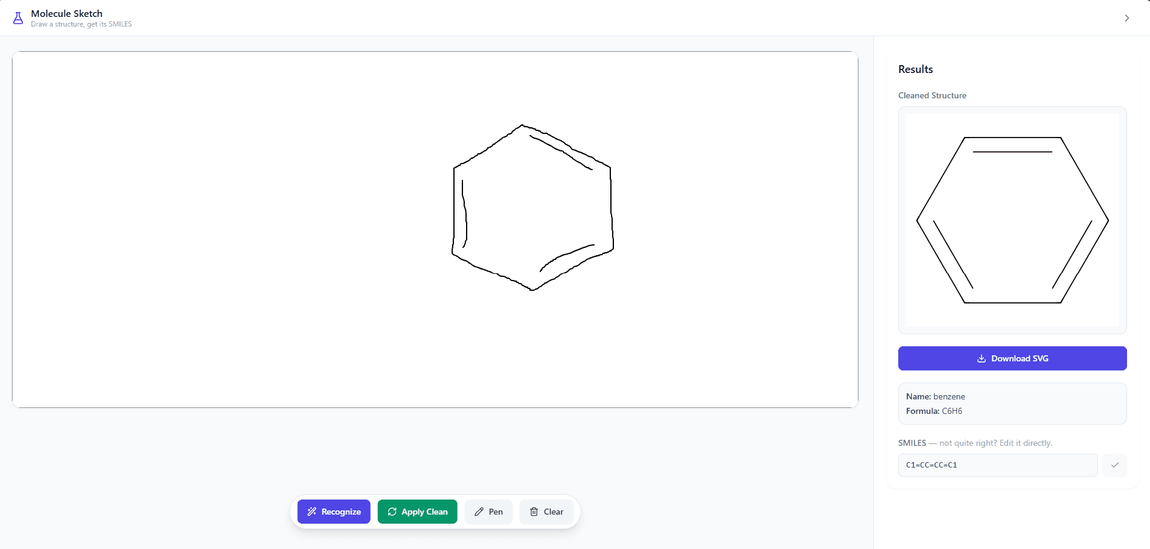Screen dimensions: 1150x549
Task: Click the "Formula: C6H6" text
Action: [934, 411]
